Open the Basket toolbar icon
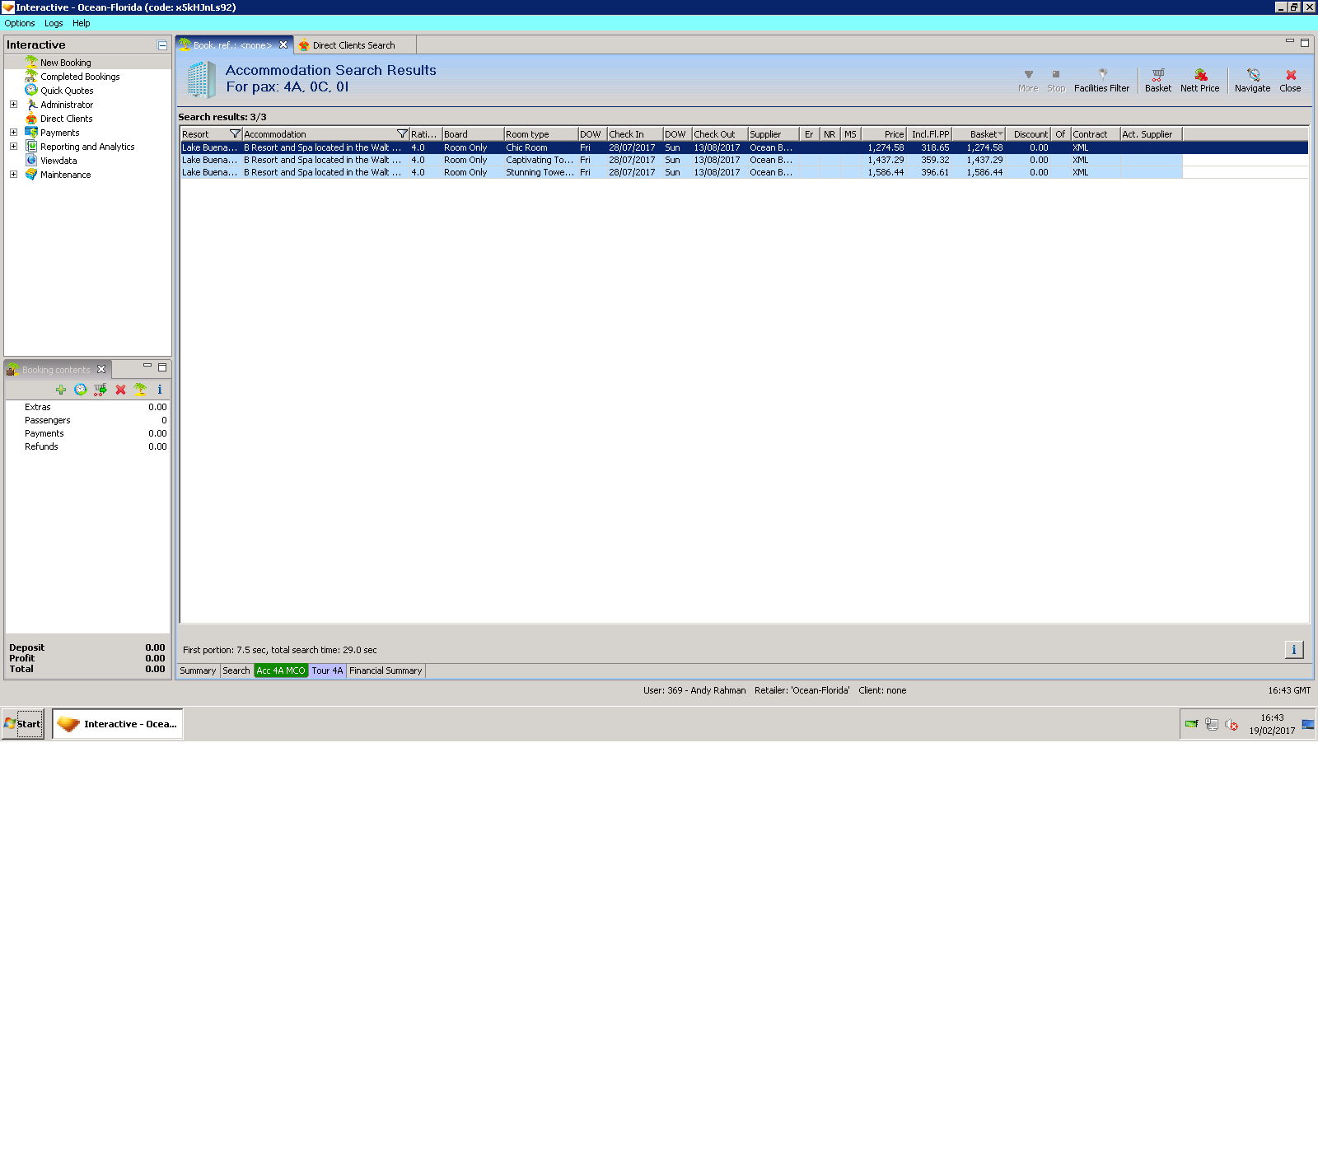1318x1154 pixels. [x=1157, y=80]
